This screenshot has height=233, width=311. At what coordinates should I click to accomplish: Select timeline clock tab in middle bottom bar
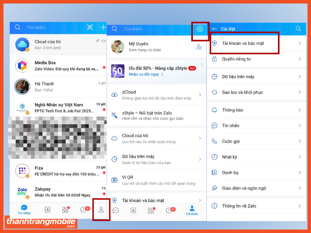pyautogui.click(x=170, y=210)
